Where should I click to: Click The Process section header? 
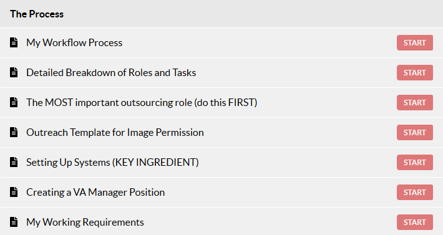37,14
